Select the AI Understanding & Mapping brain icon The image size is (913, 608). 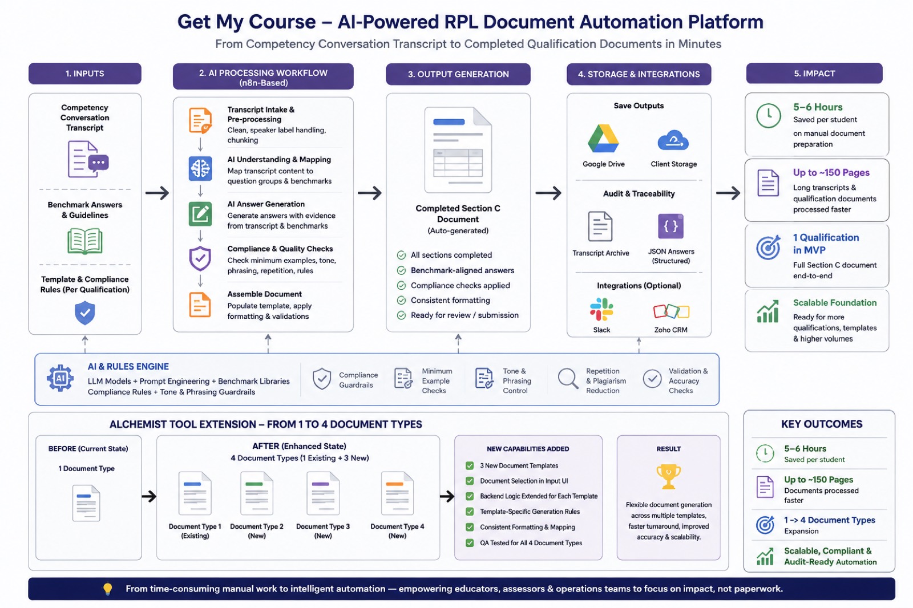click(200, 168)
